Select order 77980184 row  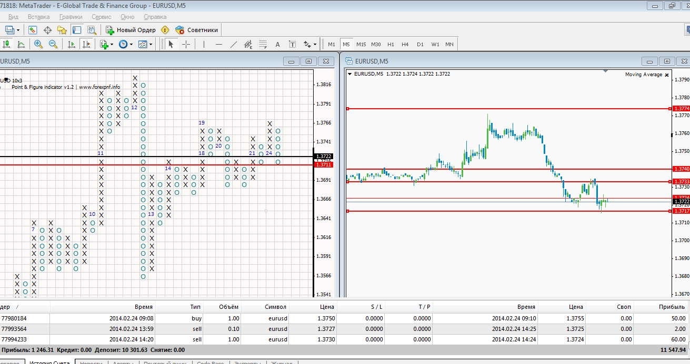(x=344, y=318)
